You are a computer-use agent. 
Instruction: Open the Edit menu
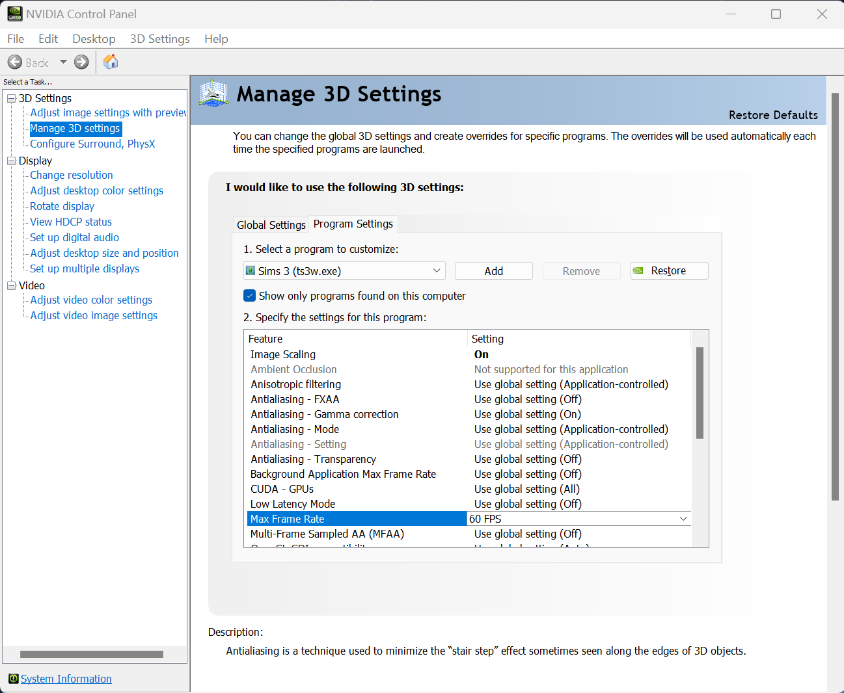tap(48, 39)
